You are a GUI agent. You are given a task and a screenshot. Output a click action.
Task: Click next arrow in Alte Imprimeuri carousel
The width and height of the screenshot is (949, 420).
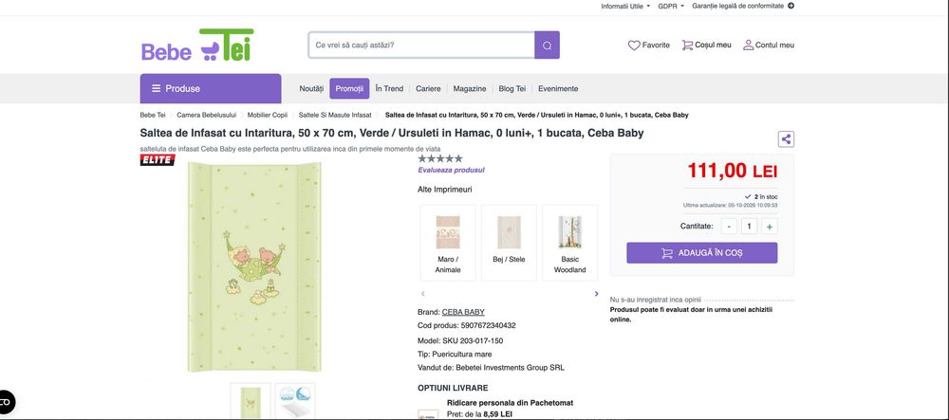[x=596, y=294]
